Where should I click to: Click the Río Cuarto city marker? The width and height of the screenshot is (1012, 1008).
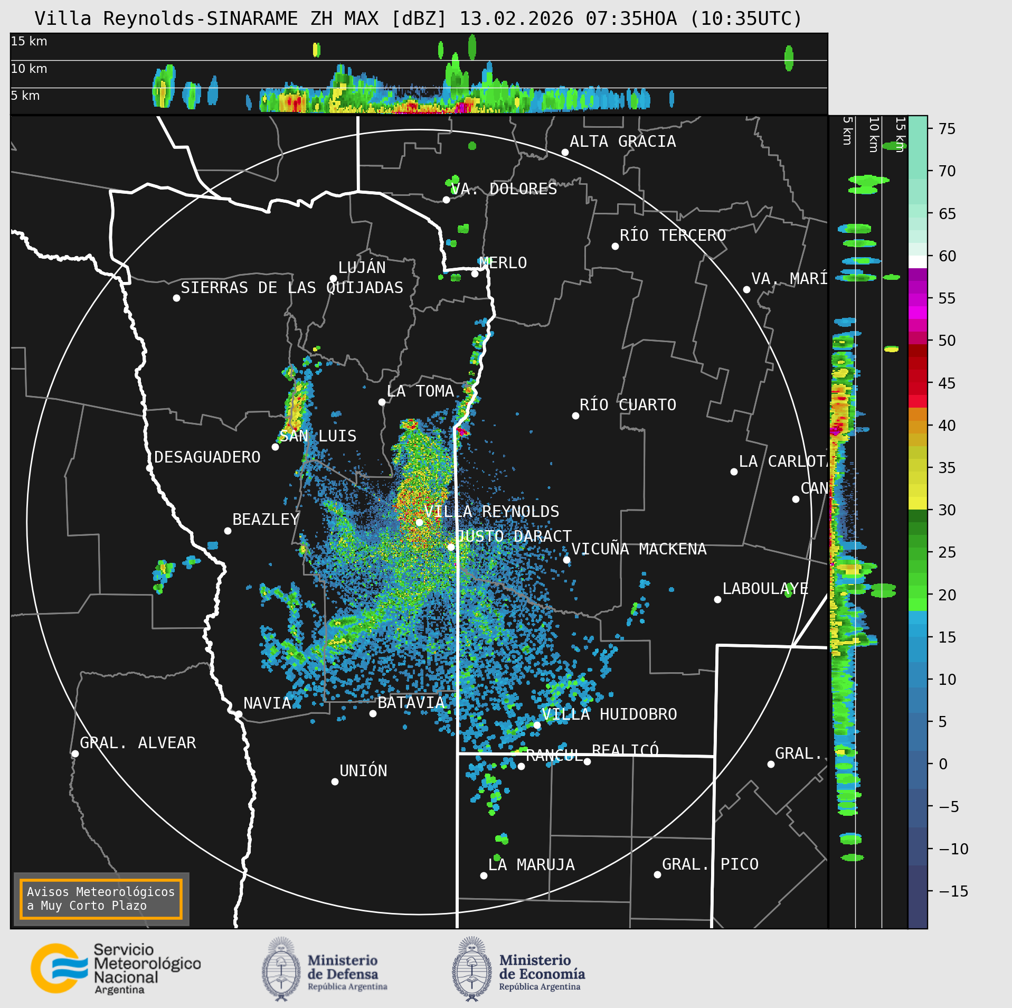click(575, 416)
